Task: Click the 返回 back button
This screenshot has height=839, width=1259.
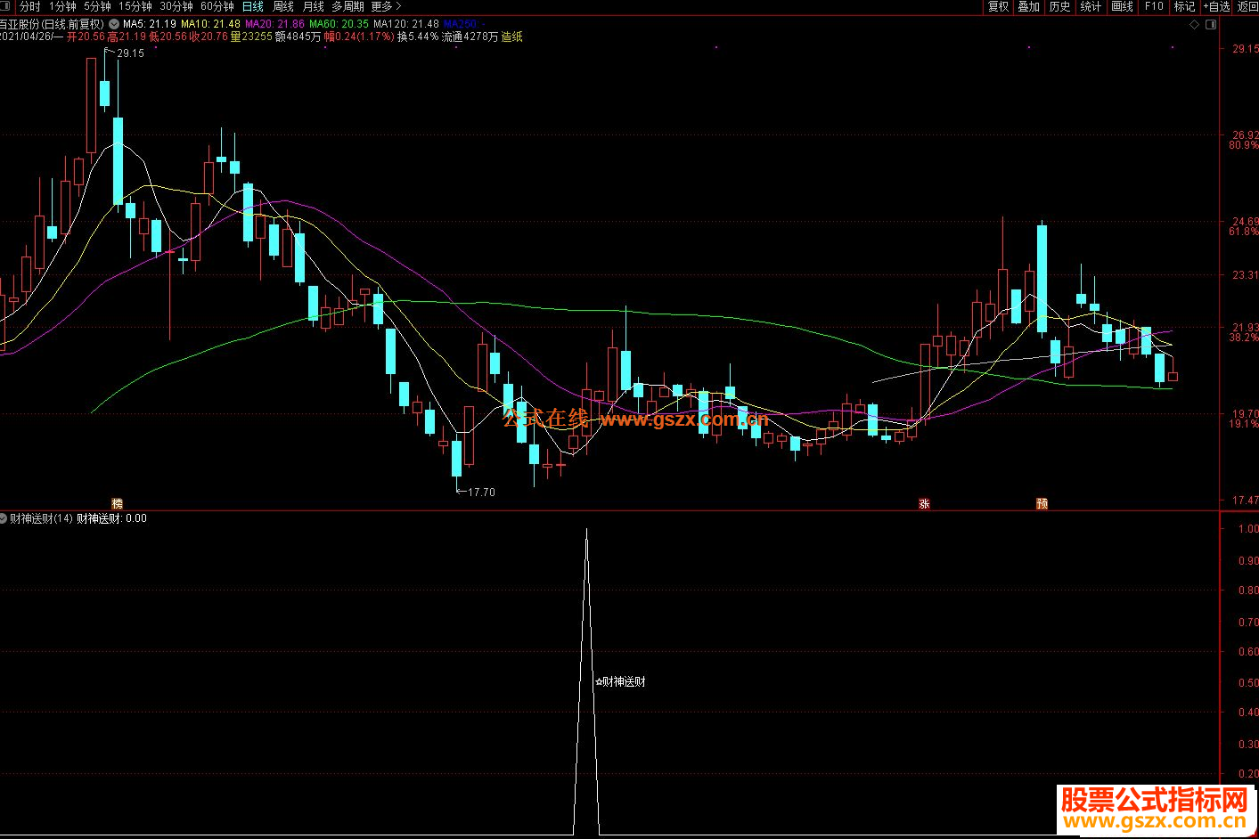Action: 1247,6
